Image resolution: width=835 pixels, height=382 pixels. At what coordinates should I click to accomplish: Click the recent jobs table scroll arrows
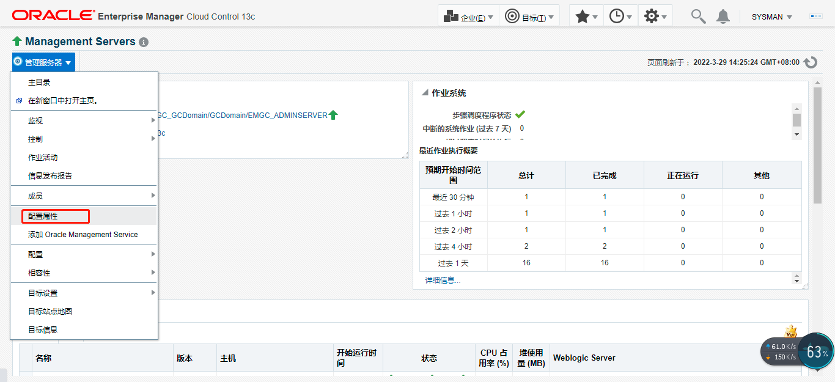(x=796, y=279)
